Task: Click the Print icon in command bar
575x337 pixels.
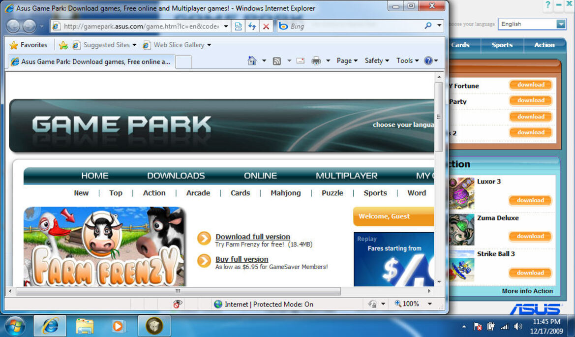Action: tap(316, 61)
